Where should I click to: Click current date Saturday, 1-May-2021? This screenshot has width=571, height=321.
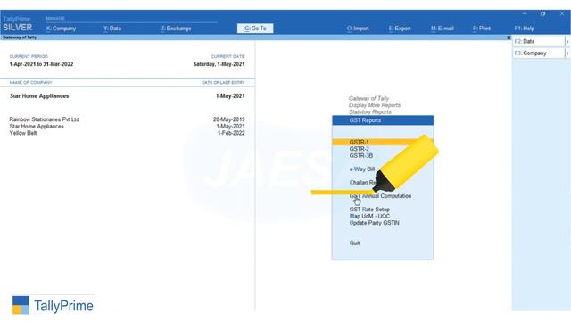[219, 64]
